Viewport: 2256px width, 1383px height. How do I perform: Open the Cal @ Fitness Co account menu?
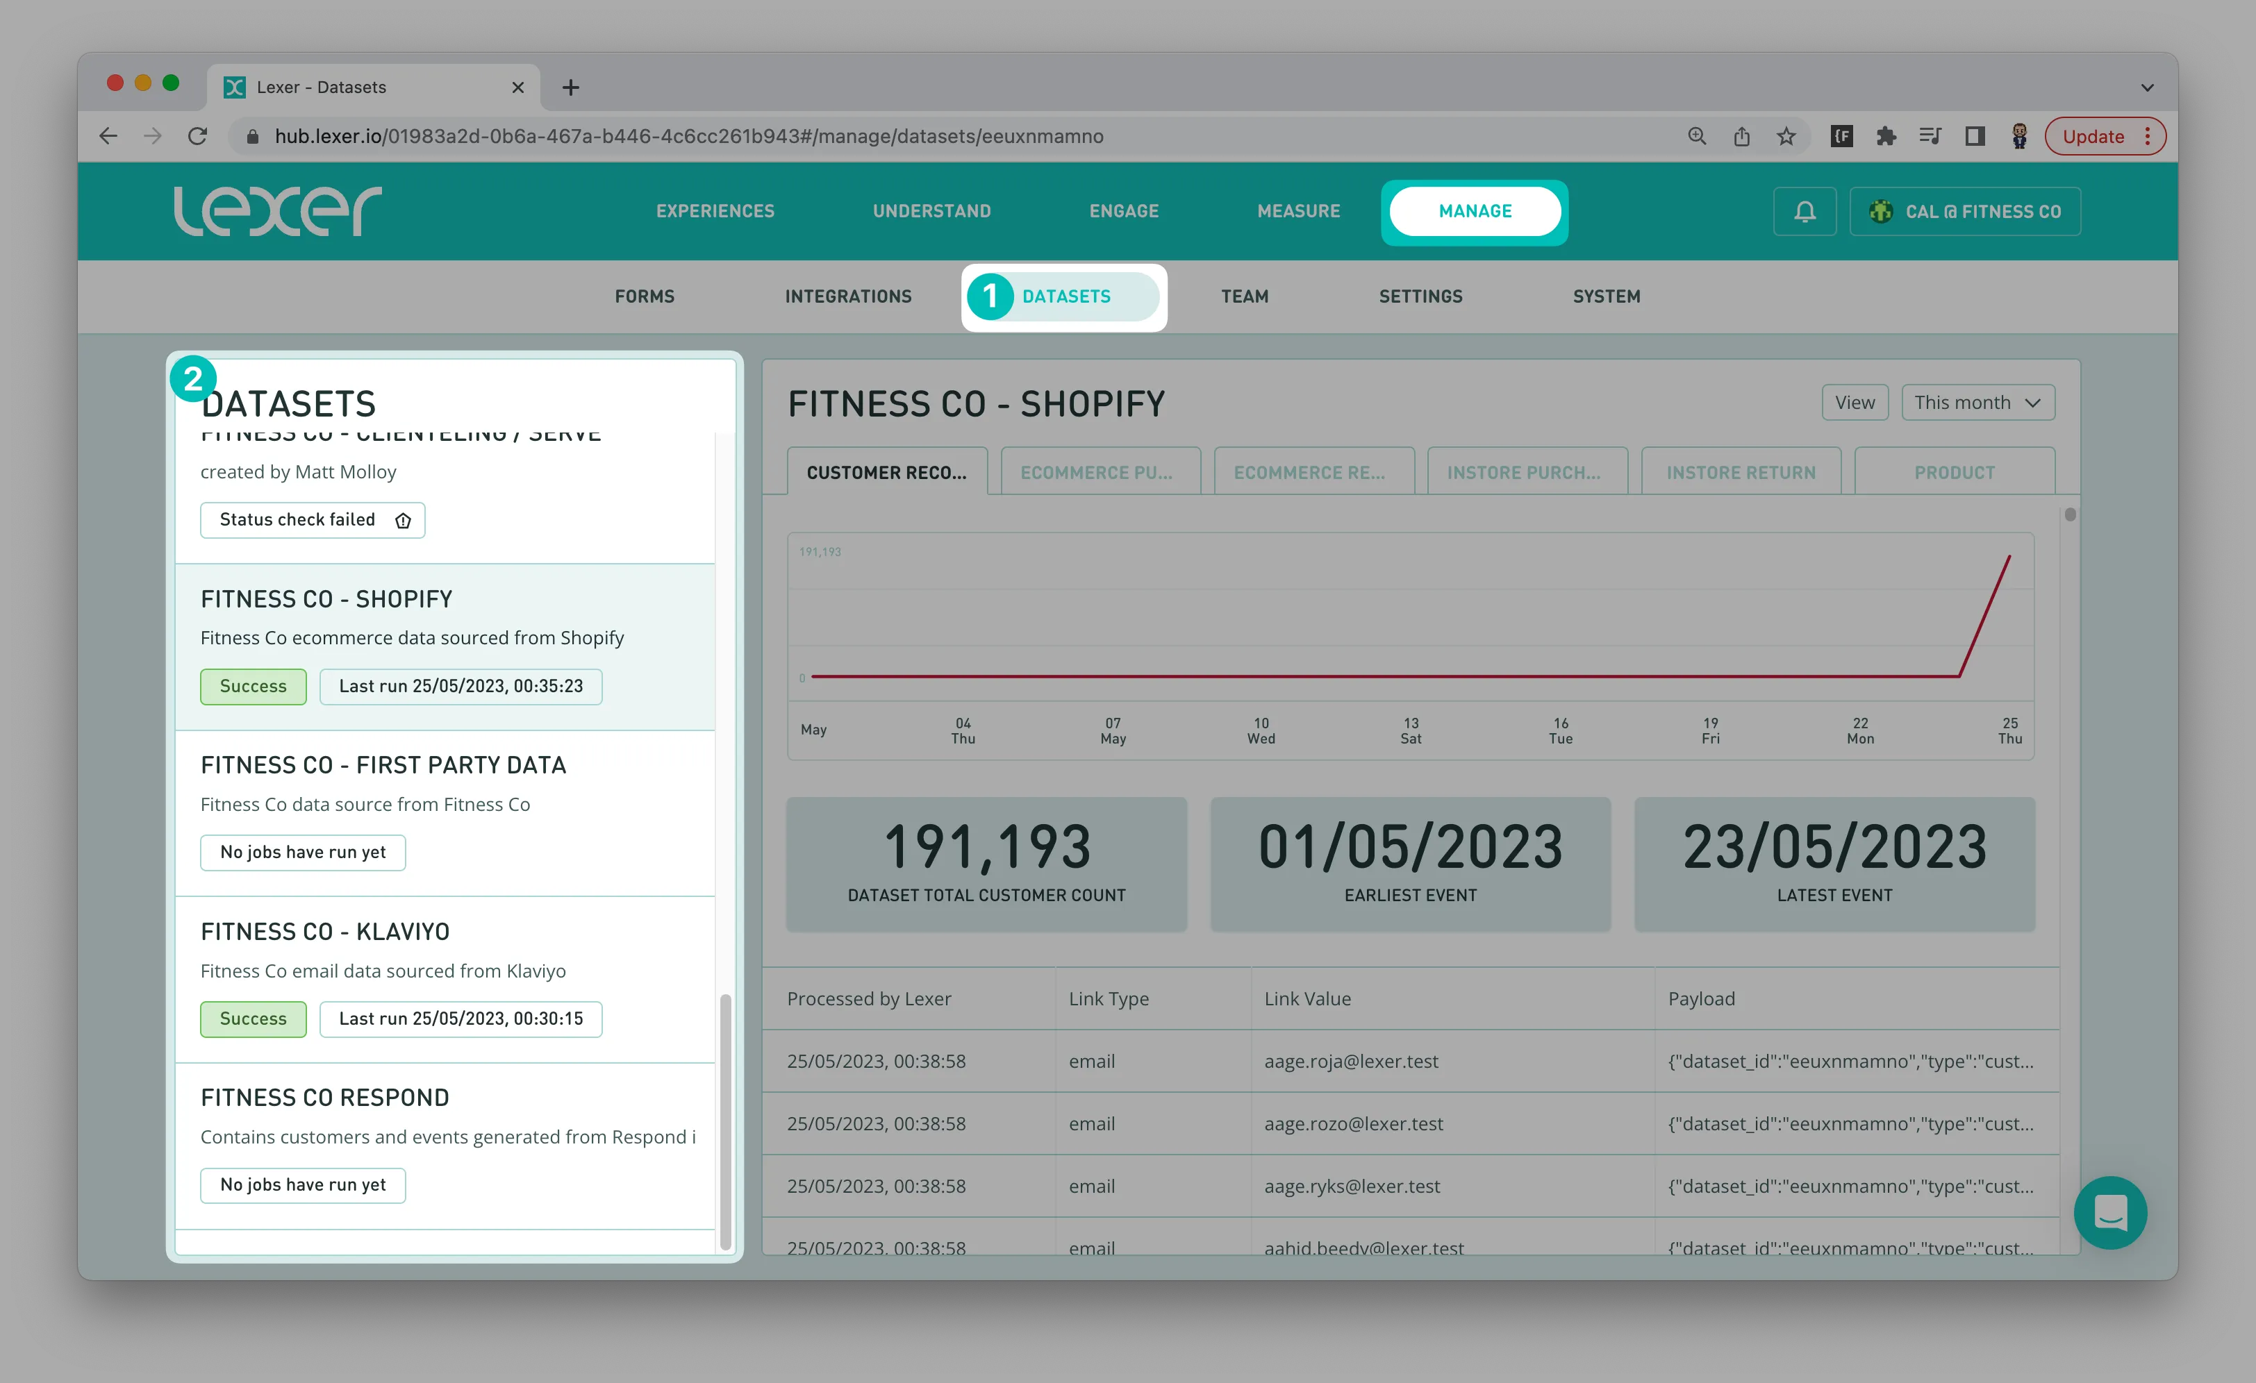[x=1965, y=212]
